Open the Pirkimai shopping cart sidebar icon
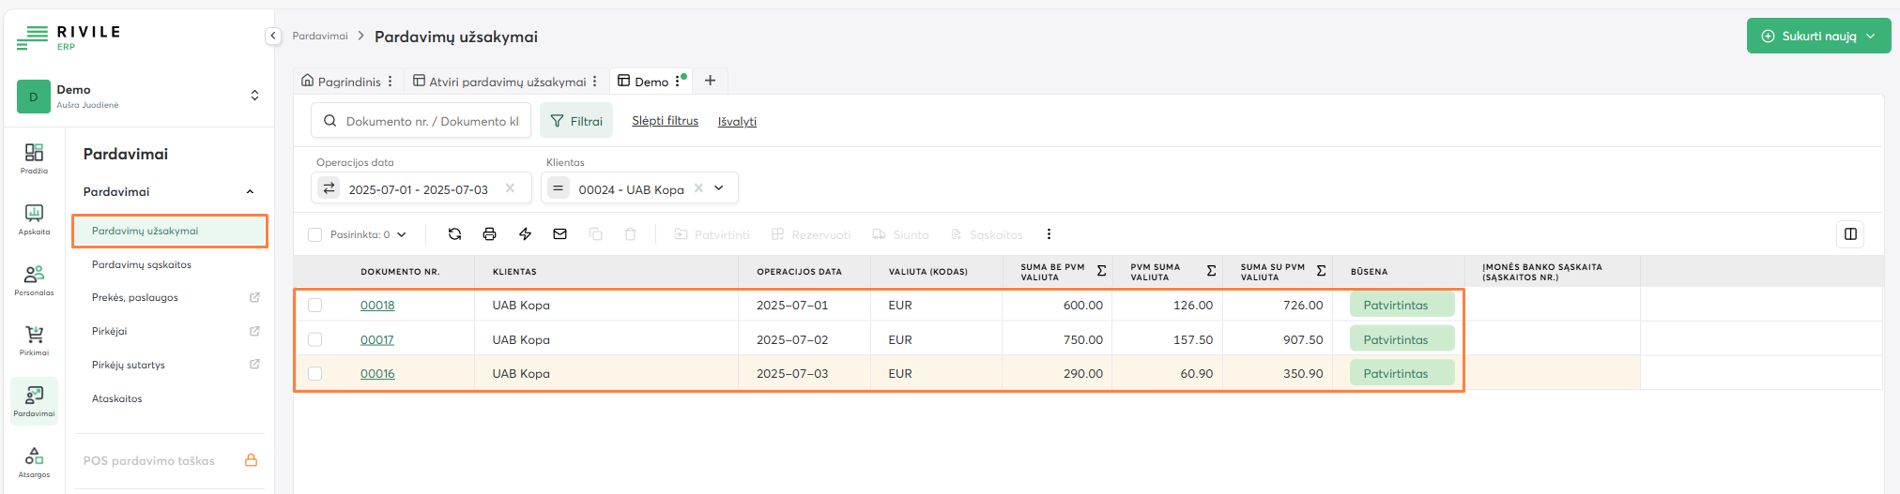 [34, 339]
